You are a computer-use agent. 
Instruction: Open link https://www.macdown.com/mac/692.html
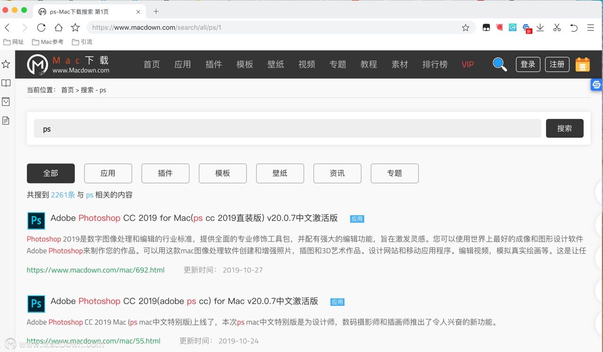[95, 270]
